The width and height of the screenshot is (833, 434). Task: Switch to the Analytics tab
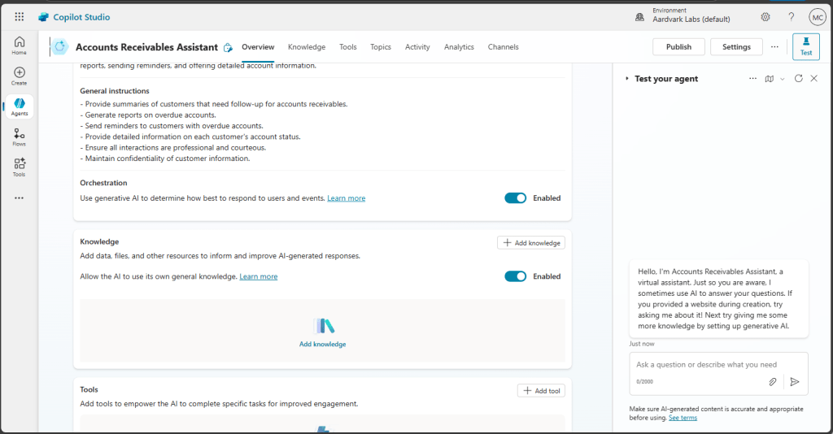point(459,47)
